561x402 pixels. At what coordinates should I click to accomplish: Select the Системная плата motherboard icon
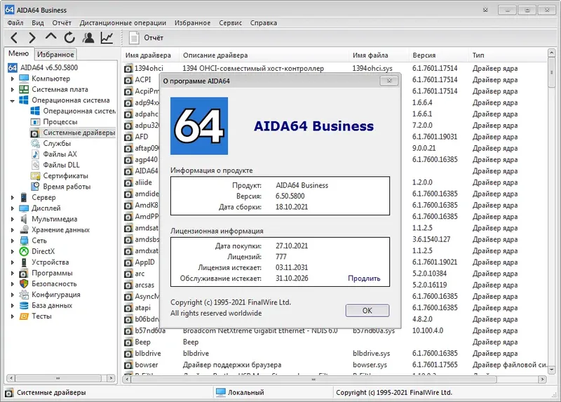tap(24, 89)
